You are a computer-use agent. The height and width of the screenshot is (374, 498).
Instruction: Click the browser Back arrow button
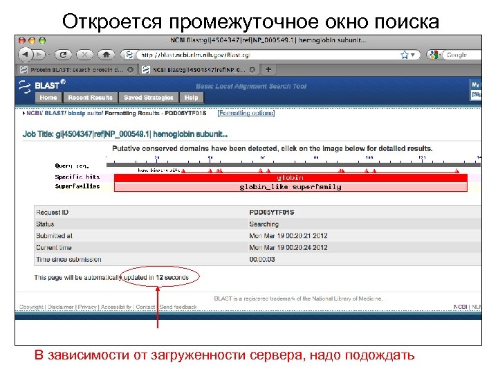click(x=26, y=55)
